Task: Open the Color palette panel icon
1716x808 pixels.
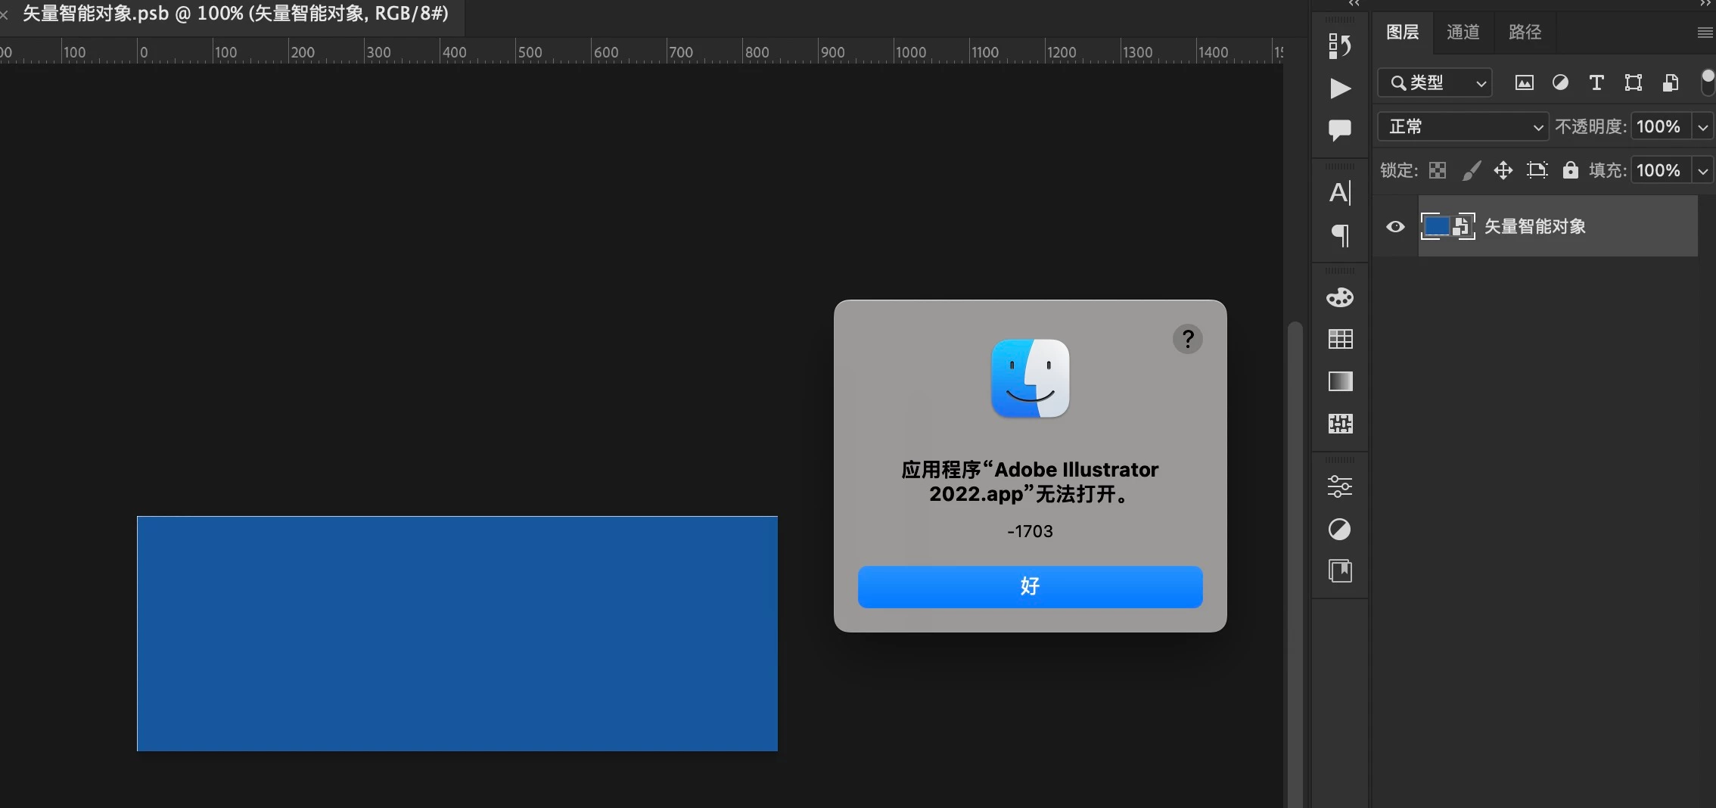Action: click(x=1339, y=297)
